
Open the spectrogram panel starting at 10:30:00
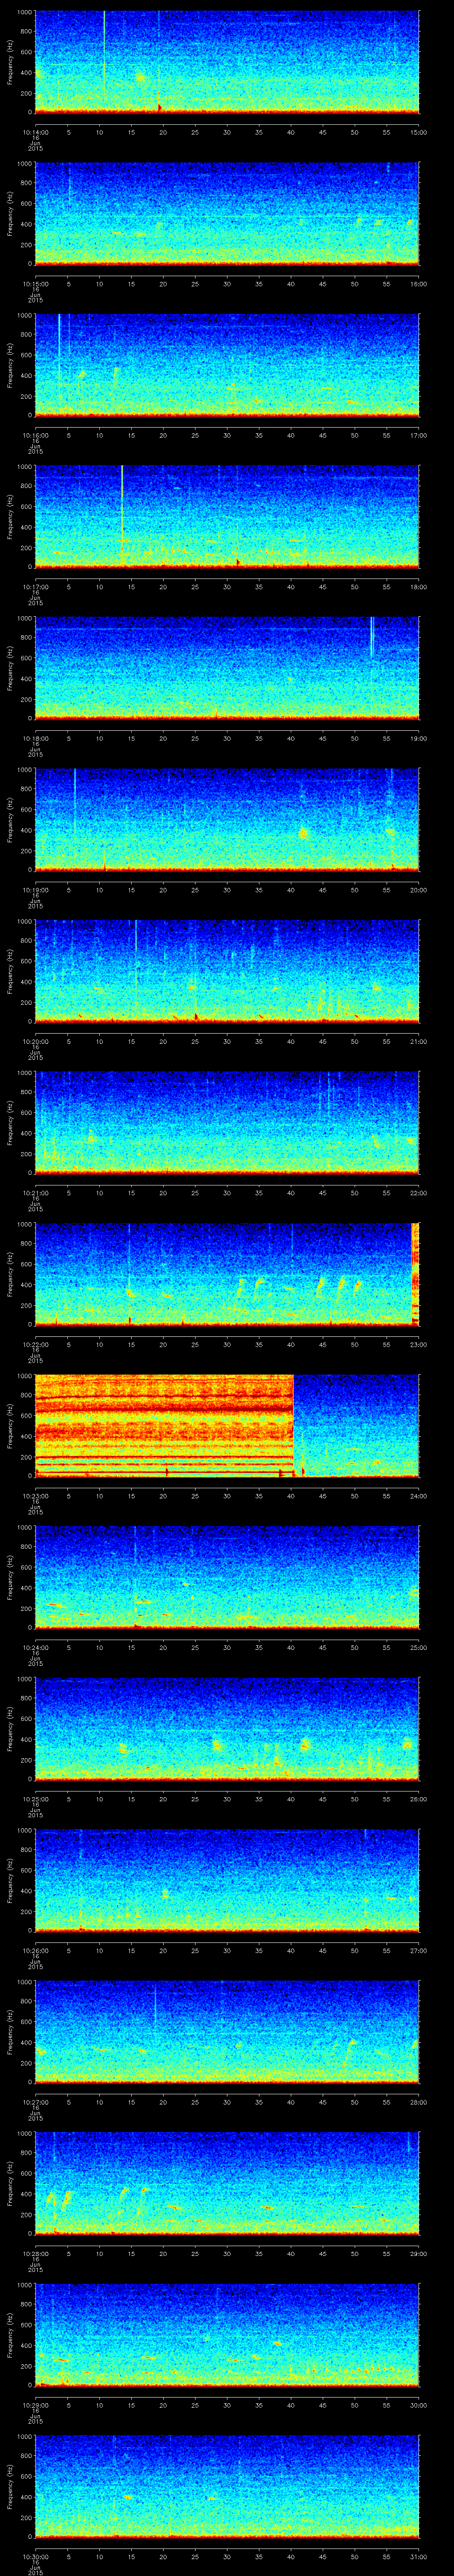pyautogui.click(x=227, y=2486)
